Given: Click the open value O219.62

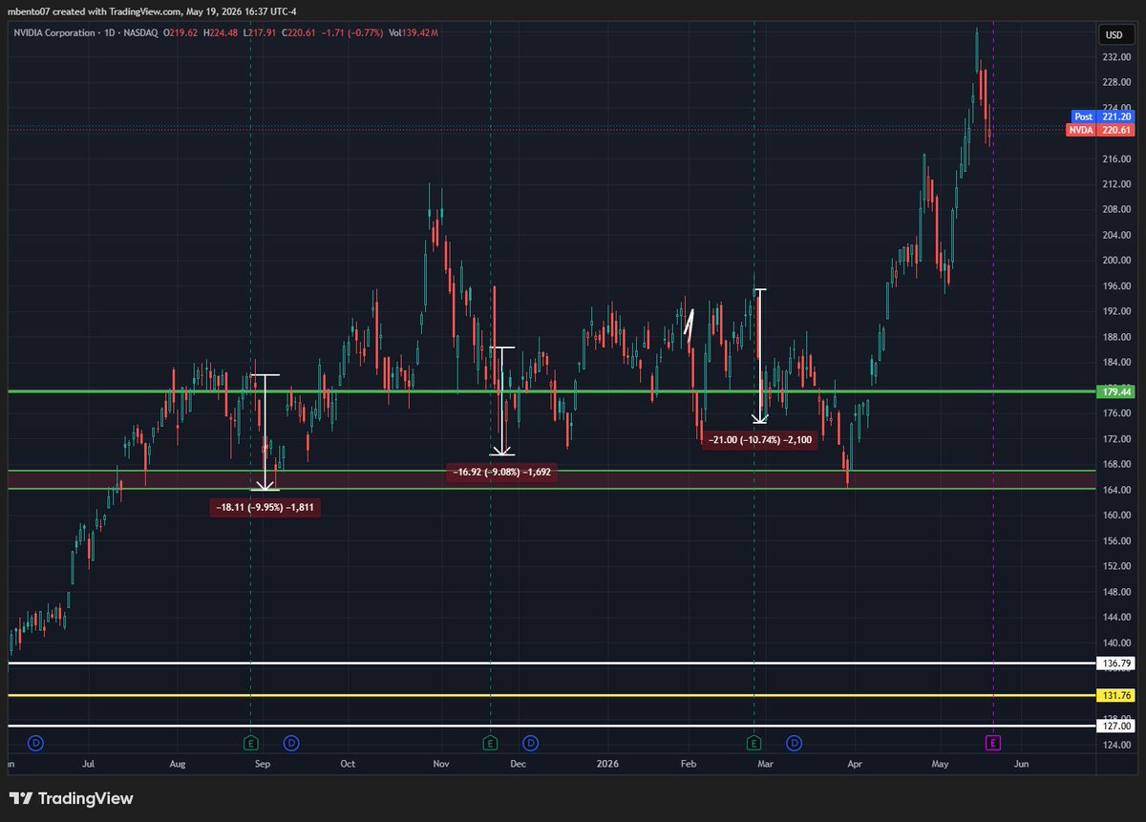Looking at the screenshot, I should [x=180, y=33].
